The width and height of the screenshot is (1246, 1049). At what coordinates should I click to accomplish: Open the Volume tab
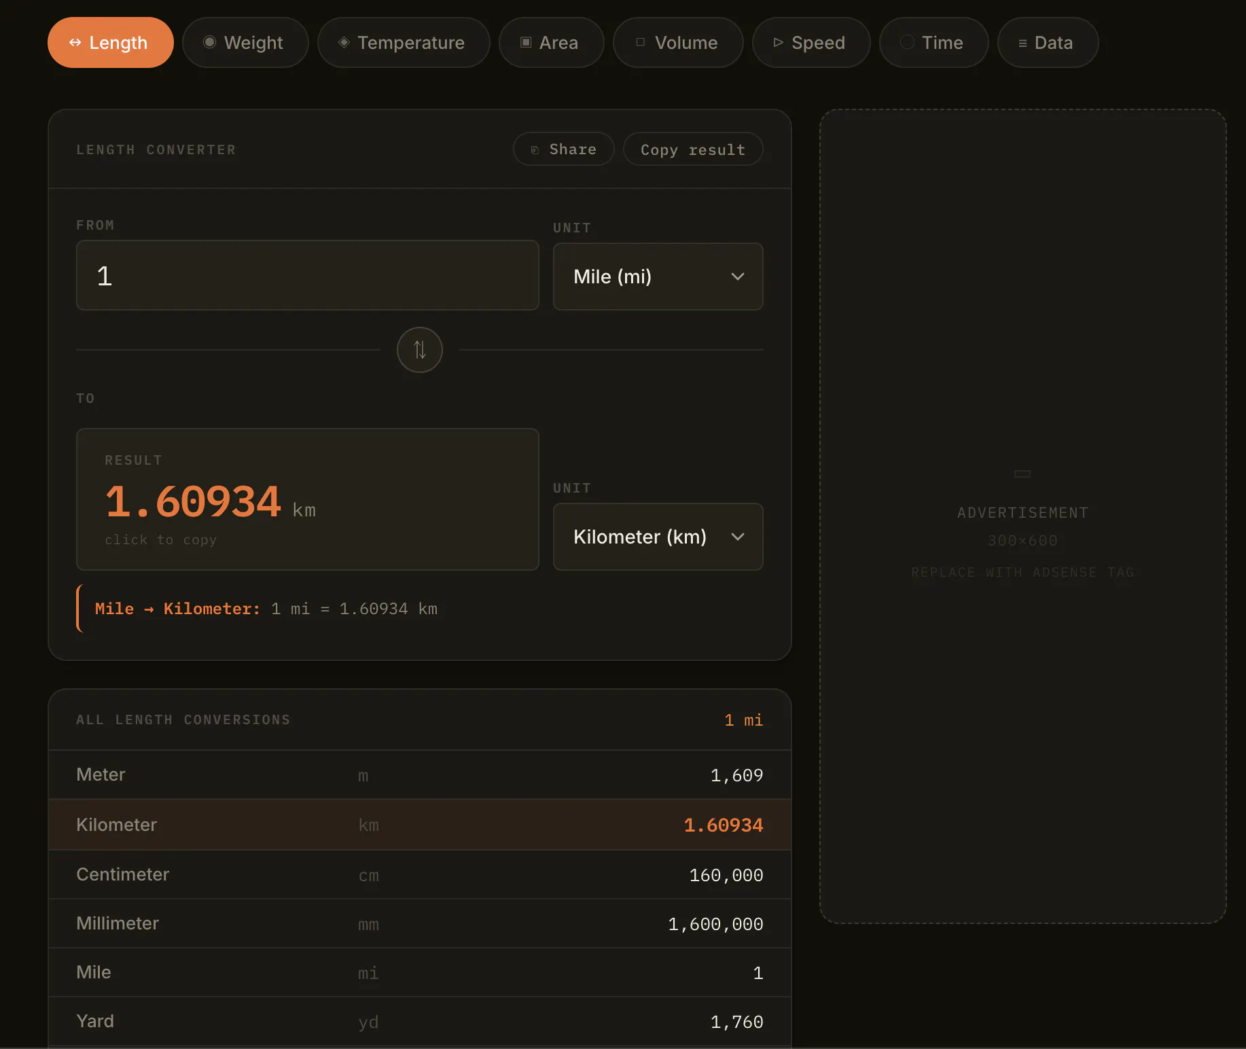click(x=678, y=43)
